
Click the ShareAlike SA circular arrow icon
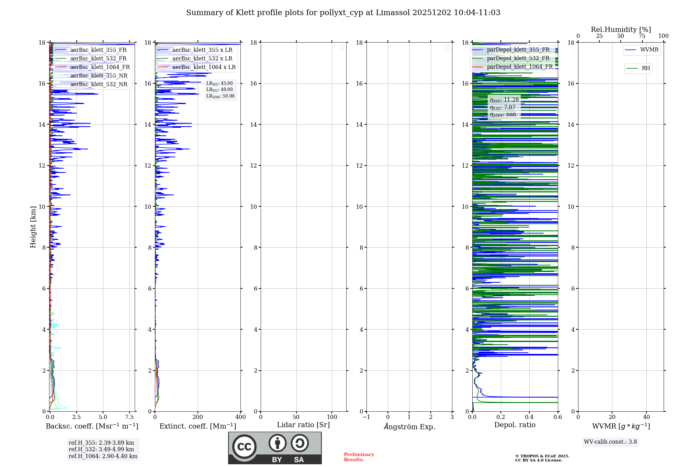point(300,443)
